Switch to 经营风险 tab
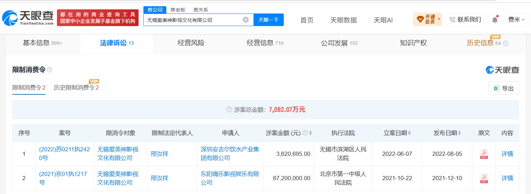Screen dimensions: 531x194 pyautogui.click(x=191, y=43)
